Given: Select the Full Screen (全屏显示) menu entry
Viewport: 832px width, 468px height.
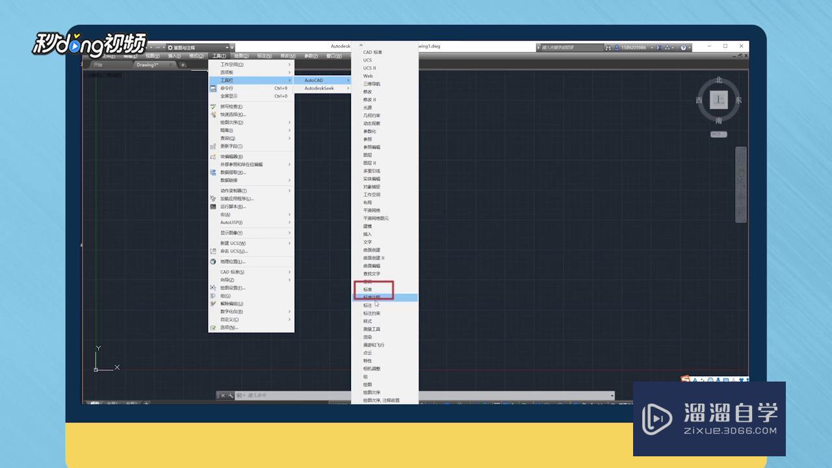Looking at the screenshot, I should [251, 96].
